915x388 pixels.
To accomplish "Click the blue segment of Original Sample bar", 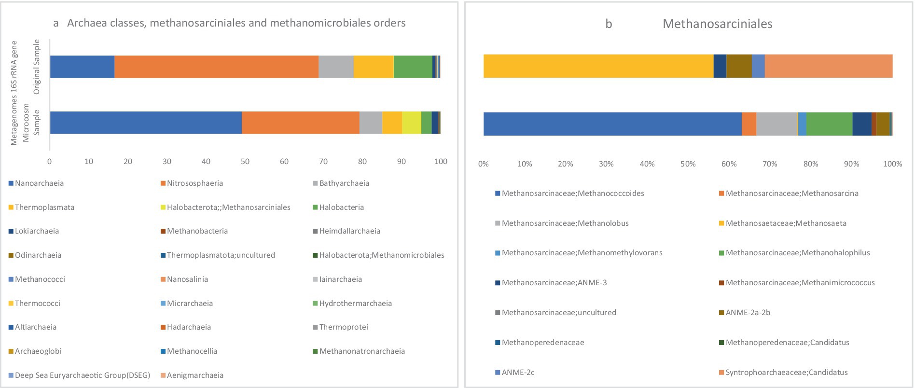I will point(82,67).
